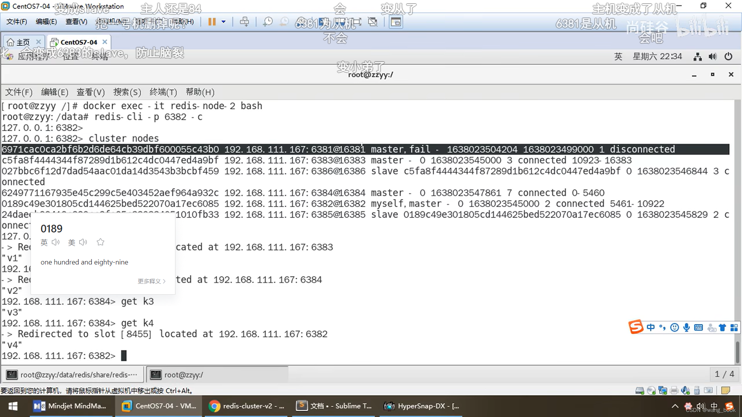
Task: Toggle Sogou punctuation mode button
Action: tap(662, 328)
